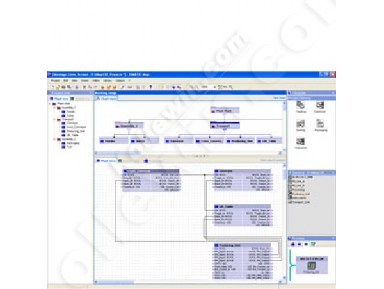
Task: Select Lift_Table in the project tree
Action: click(x=69, y=136)
